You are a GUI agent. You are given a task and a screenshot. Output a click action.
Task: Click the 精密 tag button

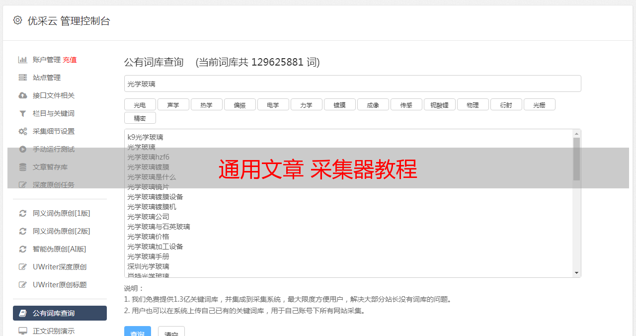(140, 118)
